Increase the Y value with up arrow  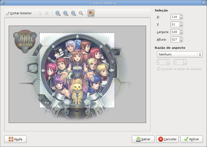[x=181, y=23]
